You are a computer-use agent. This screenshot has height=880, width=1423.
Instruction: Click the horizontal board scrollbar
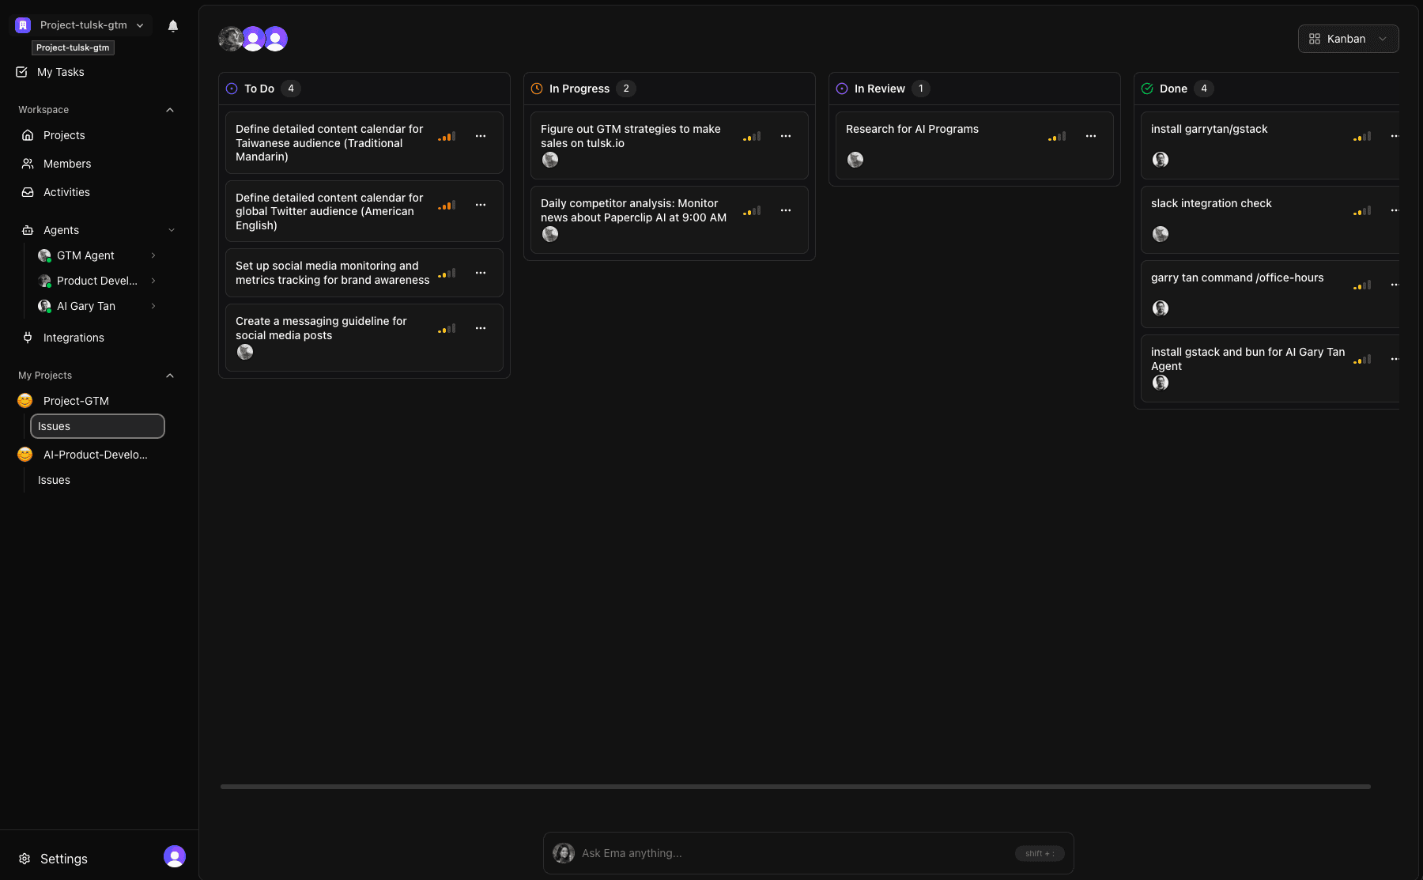795,787
